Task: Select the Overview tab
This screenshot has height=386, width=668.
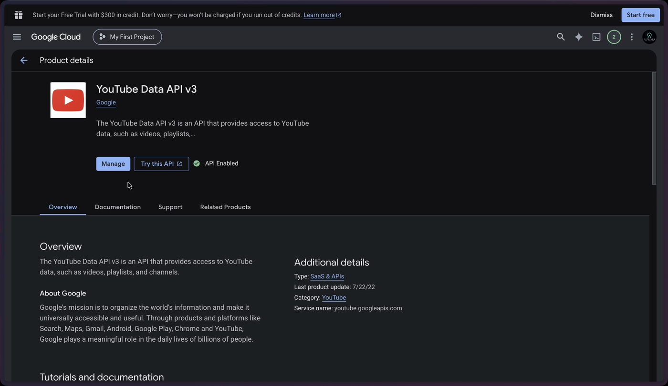Action: click(63, 207)
